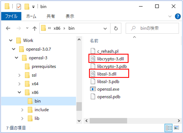
Task: Click the Up directory arrow
Action: pyautogui.click(x=35, y=28)
